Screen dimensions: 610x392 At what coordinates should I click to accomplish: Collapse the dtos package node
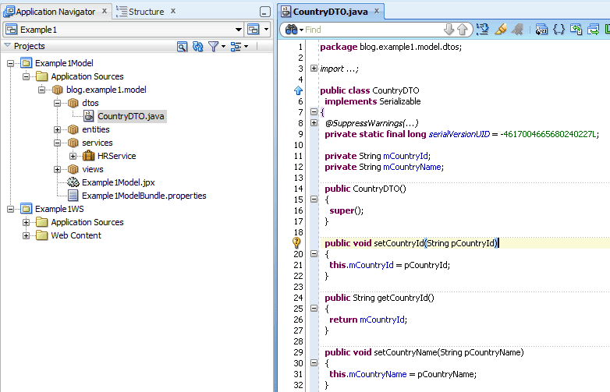pyautogui.click(x=57, y=103)
